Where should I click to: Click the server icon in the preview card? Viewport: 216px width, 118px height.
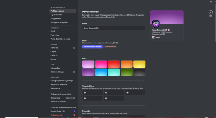click(156, 24)
